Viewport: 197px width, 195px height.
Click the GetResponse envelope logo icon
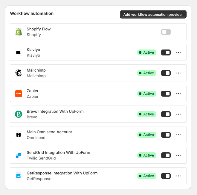pyautogui.click(x=19, y=176)
